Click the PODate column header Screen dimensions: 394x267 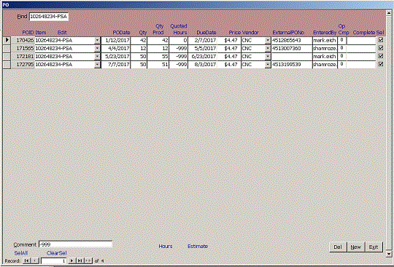pyautogui.click(x=121, y=33)
